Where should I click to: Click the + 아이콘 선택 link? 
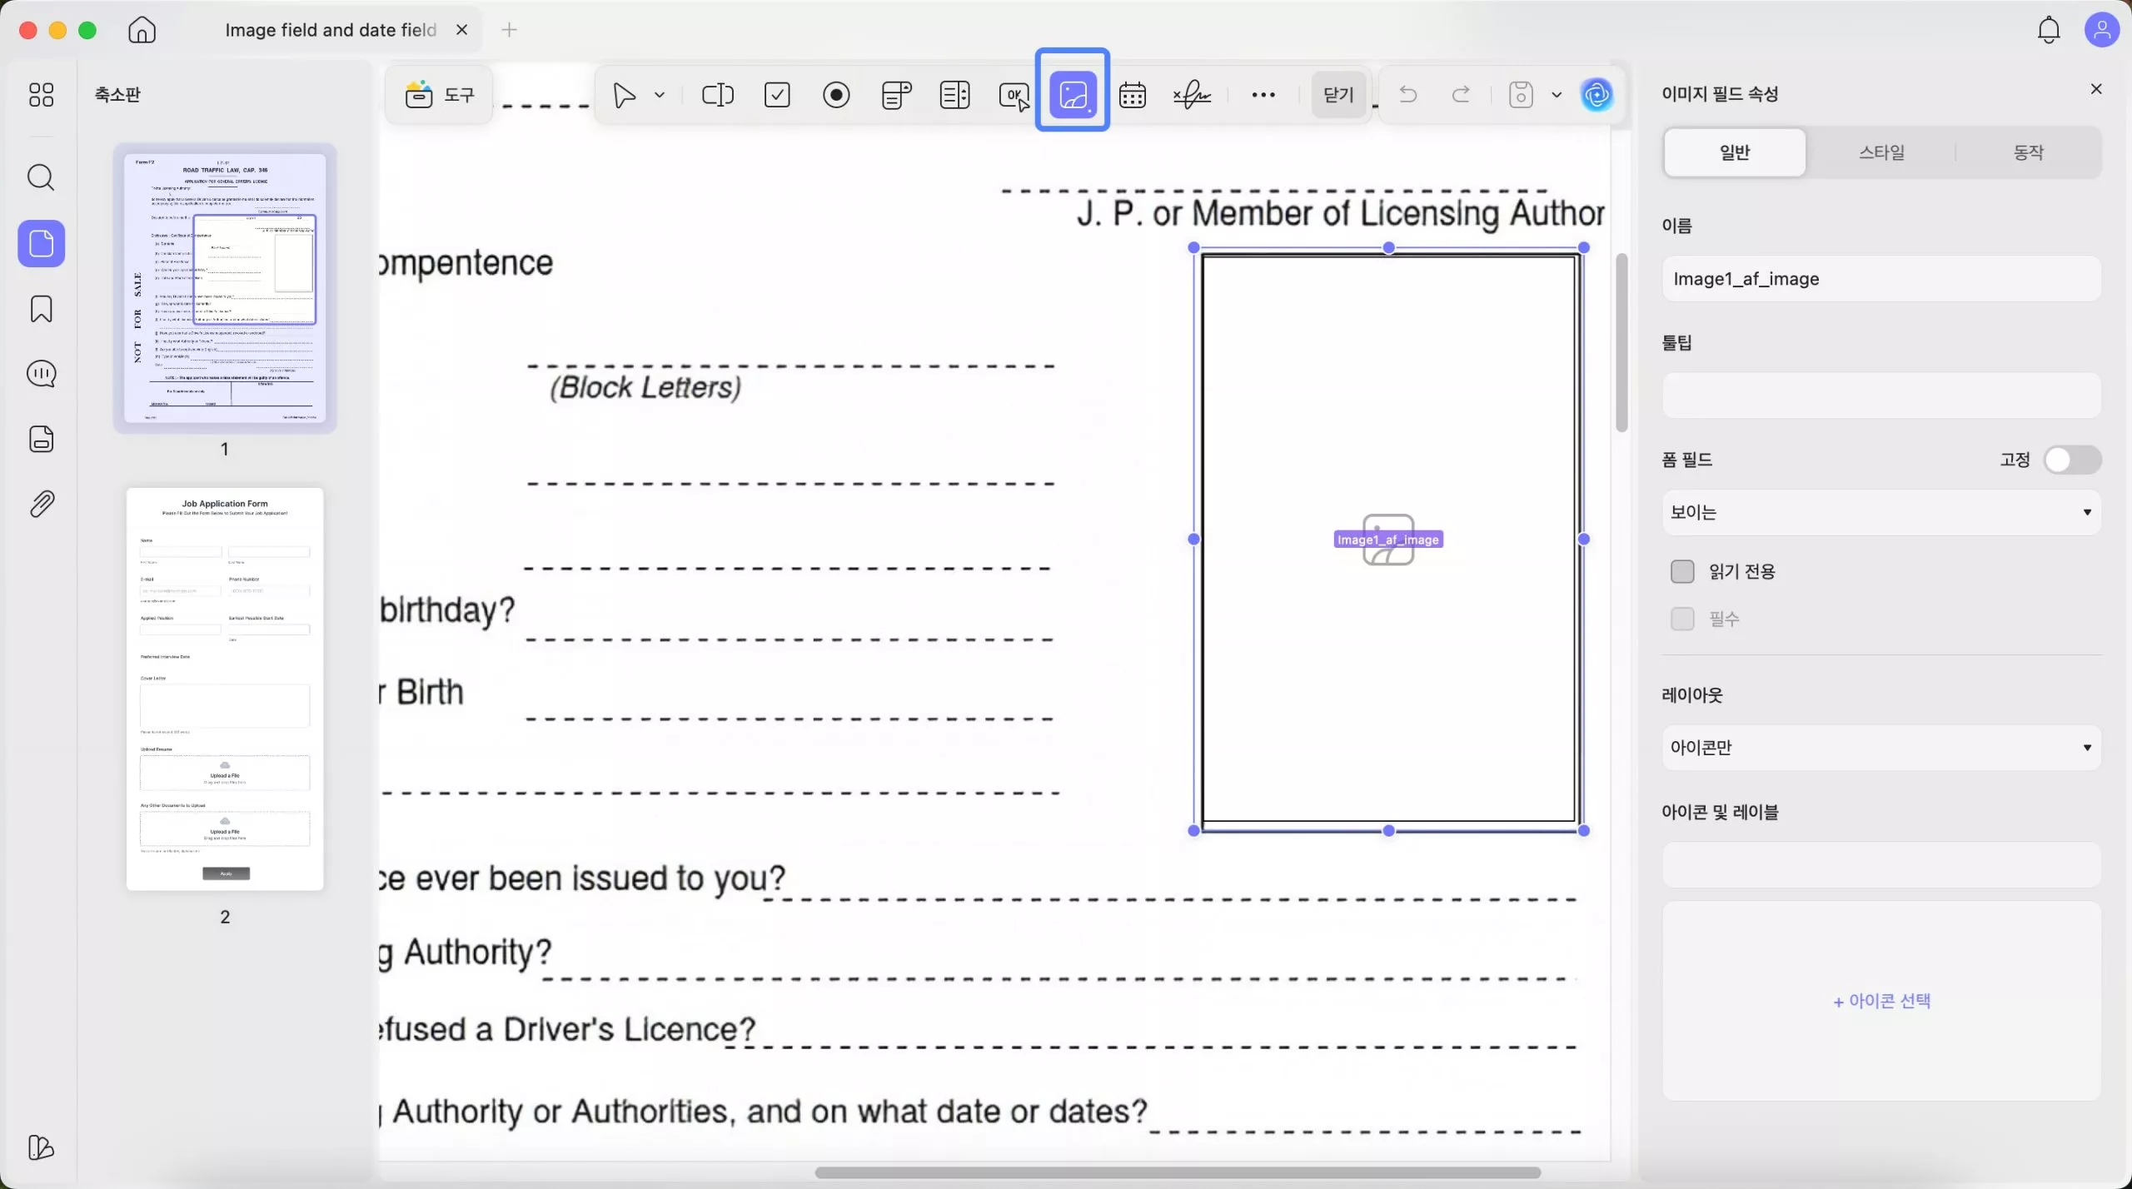(1881, 1001)
